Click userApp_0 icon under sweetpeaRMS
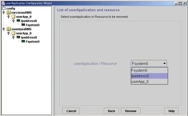The image size is (188, 116). (13, 33)
